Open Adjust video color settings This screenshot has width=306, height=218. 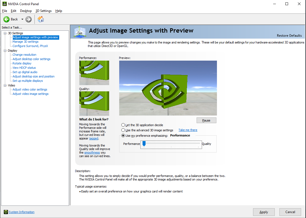pyautogui.click(x=30, y=89)
